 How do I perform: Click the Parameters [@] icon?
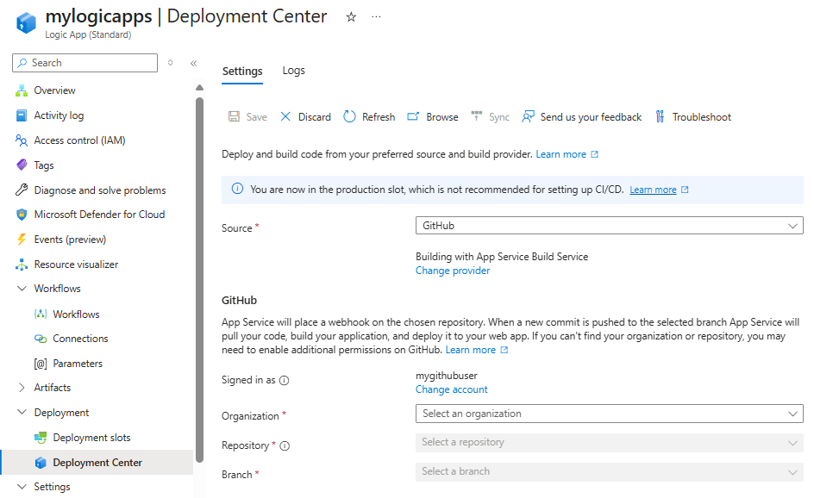click(x=41, y=364)
